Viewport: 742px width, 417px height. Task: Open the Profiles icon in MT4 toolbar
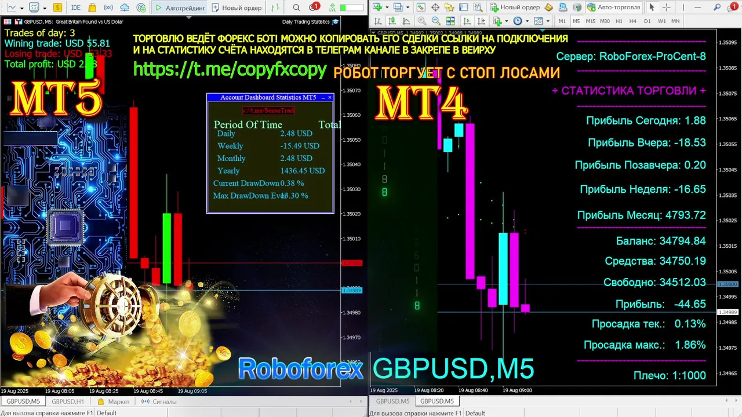pos(398,7)
